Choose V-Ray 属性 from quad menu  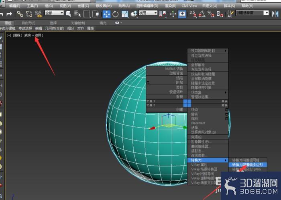pyautogui.click(x=208, y=165)
